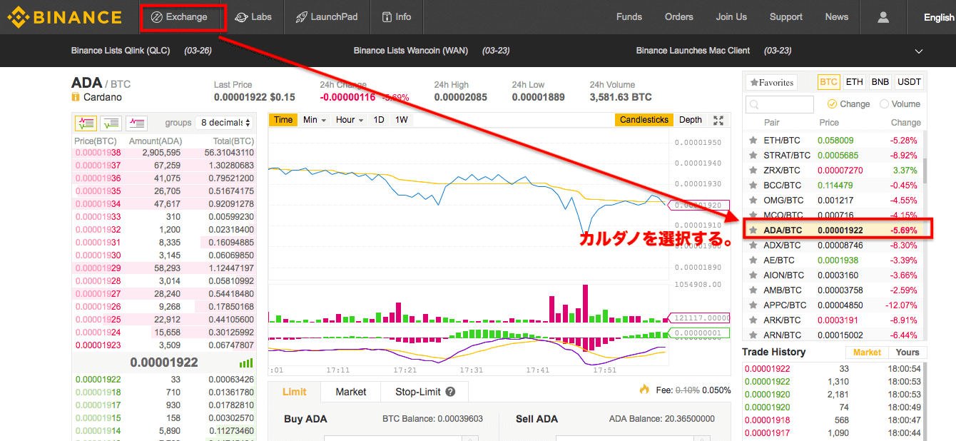Star the OMG/BTC pair as favorite
Viewport: 956px width, 441px height.
(753, 201)
